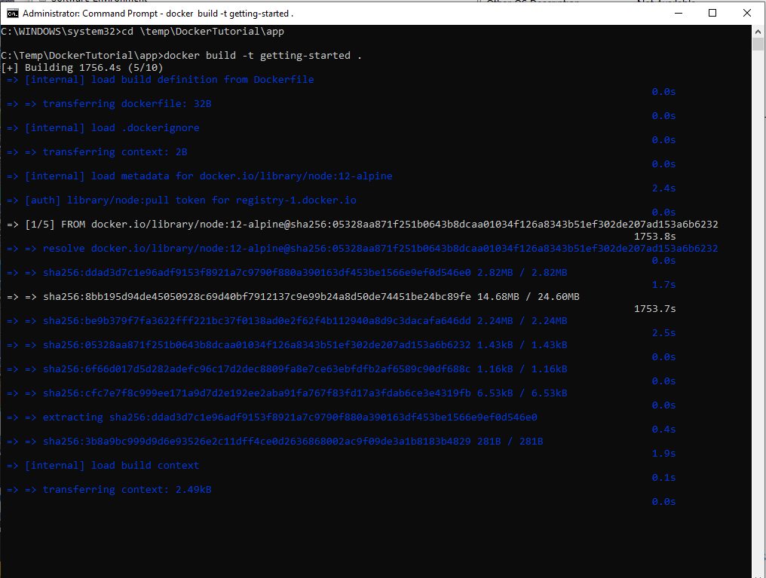This screenshot has width=766, height=578.
Task: Click the 0.4s duration value
Action: [664, 430]
